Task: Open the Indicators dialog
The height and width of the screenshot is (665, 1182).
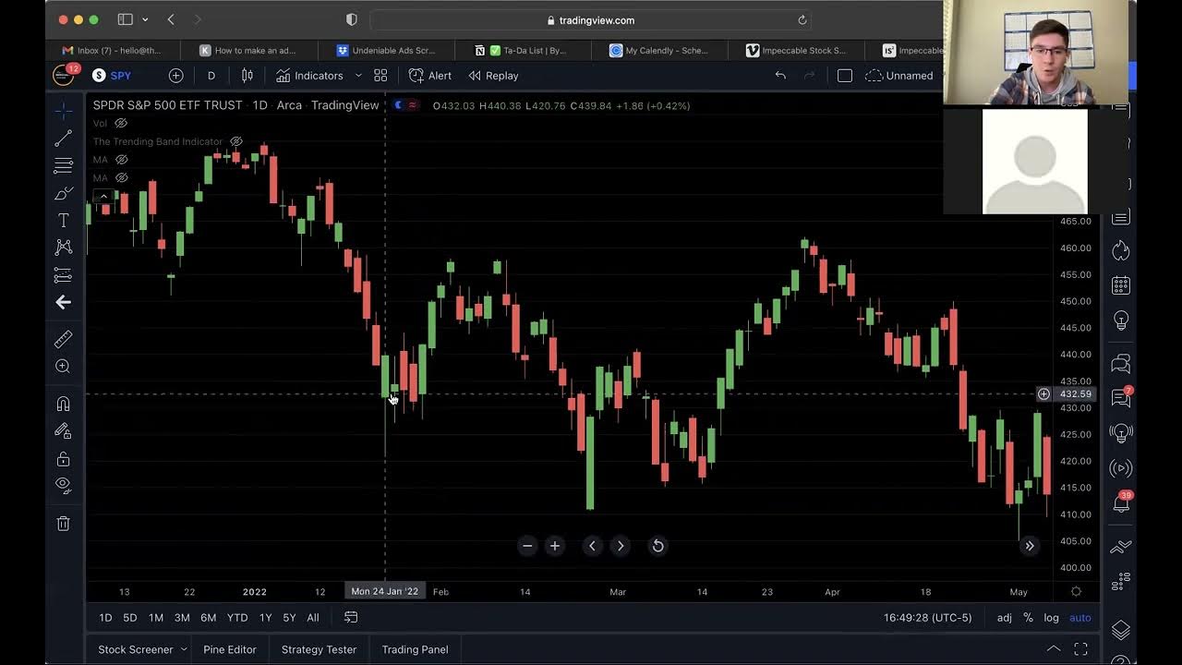Action: pos(309,76)
